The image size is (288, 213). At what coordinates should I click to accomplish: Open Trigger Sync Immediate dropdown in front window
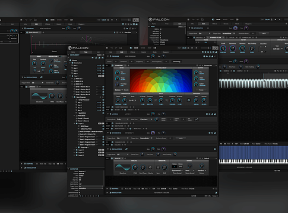click(x=146, y=138)
